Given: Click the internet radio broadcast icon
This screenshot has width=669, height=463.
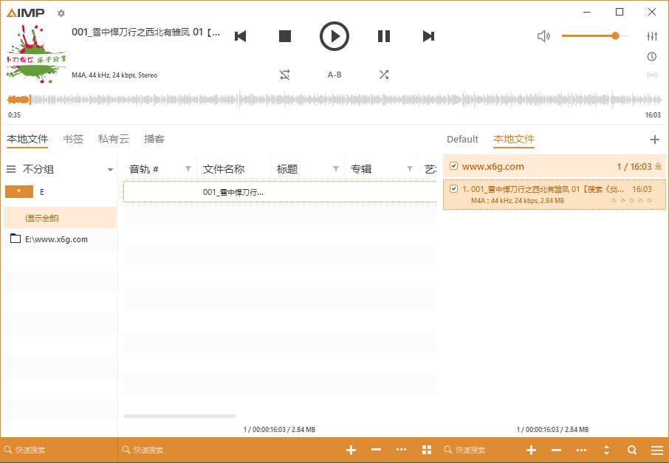Looking at the screenshot, I should (652, 75).
